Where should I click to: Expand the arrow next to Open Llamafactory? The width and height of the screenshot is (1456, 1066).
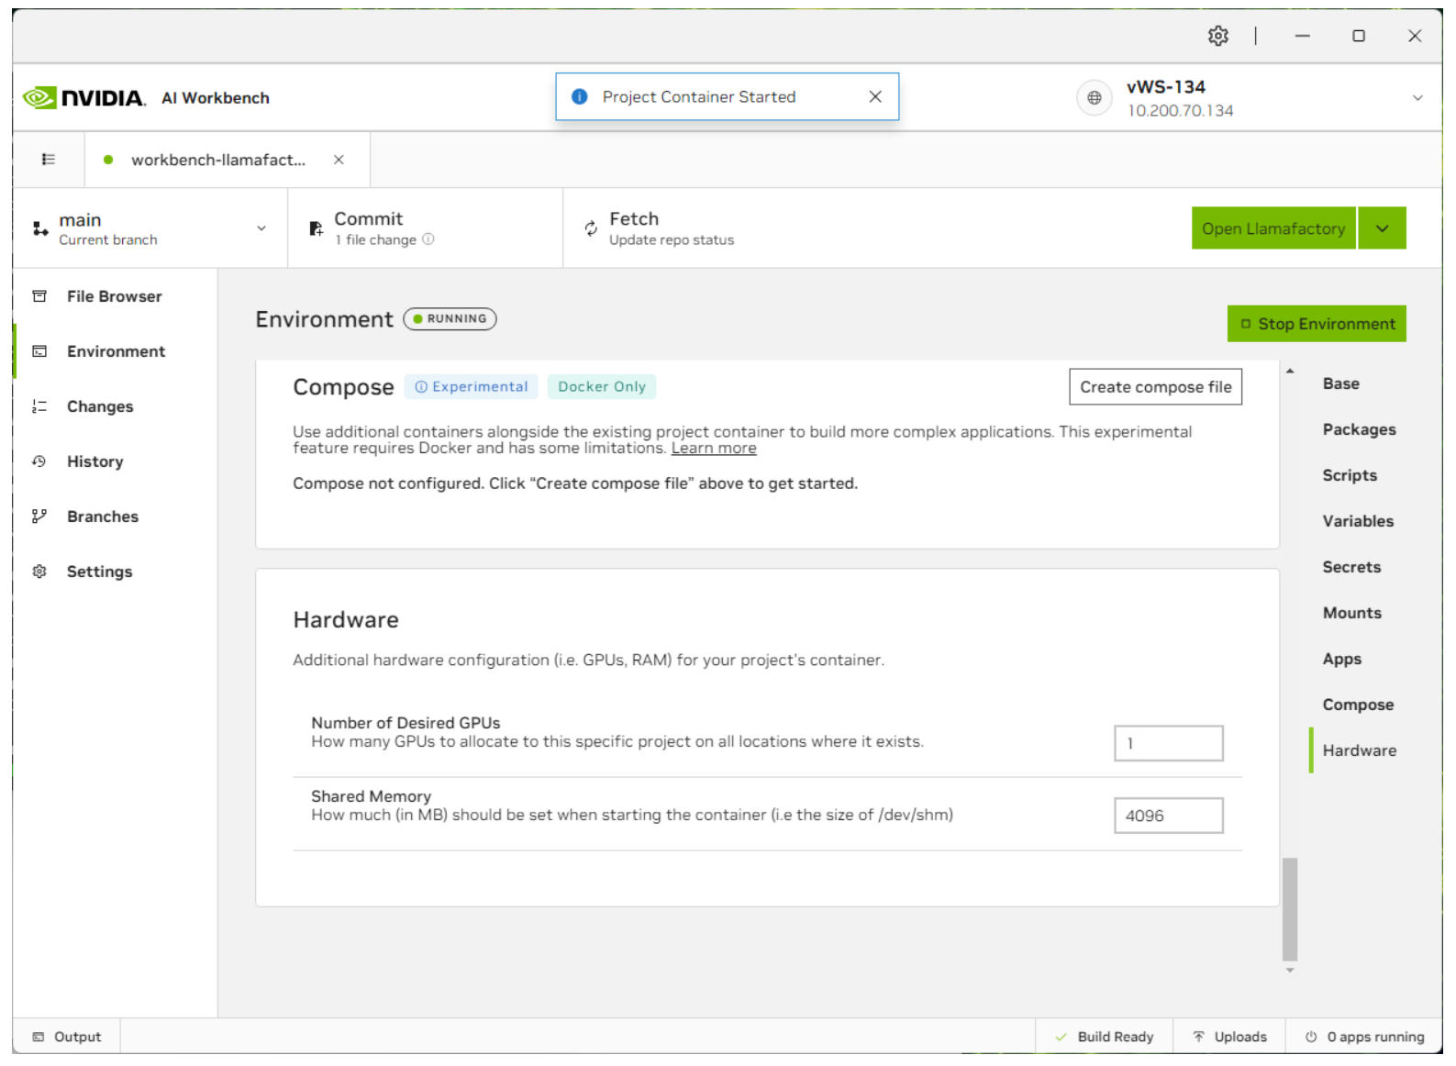point(1382,228)
